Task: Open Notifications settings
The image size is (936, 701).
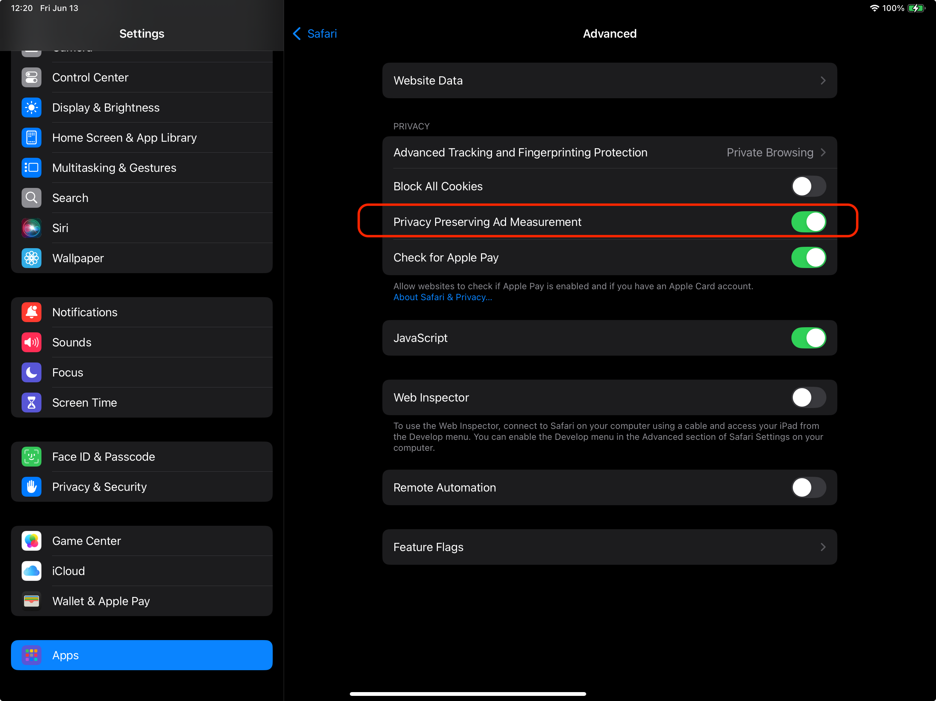Action: [142, 312]
